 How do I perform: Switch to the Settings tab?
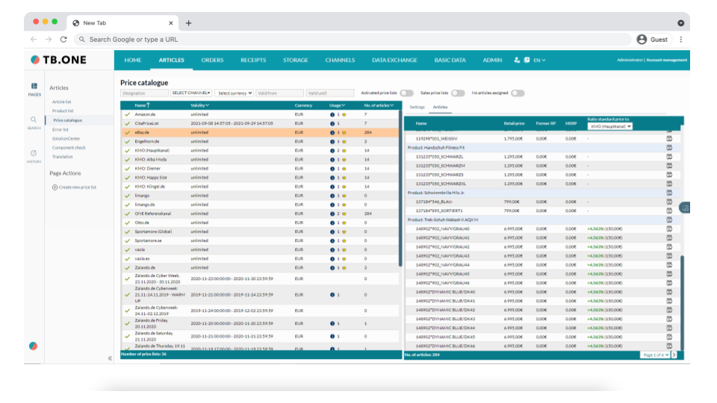tap(417, 107)
